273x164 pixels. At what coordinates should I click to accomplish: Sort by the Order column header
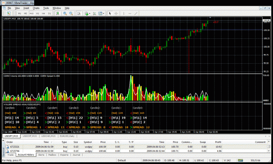click(x=10, y=142)
